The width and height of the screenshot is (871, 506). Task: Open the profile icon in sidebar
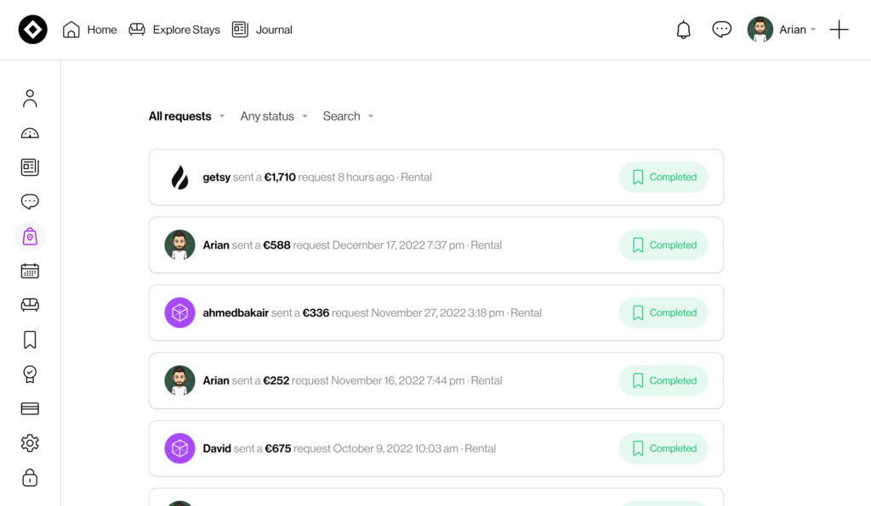pos(30,98)
